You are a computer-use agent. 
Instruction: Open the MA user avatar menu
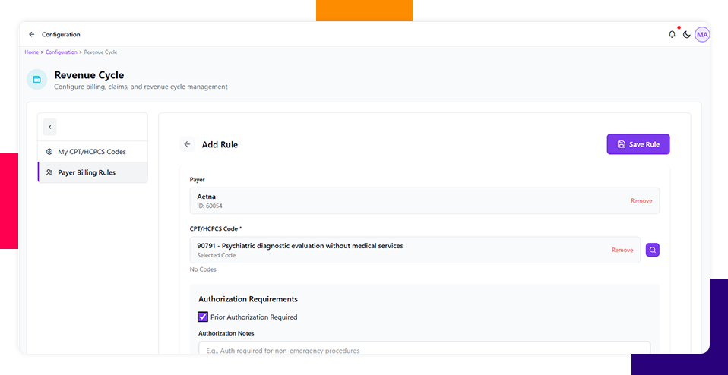[x=701, y=34]
